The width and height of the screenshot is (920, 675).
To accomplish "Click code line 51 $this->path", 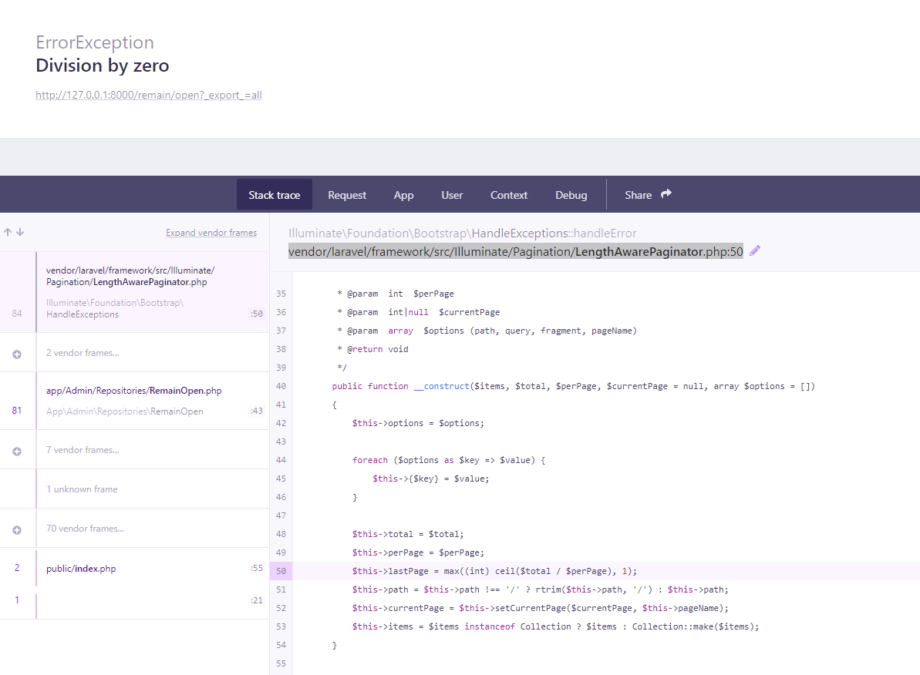I will click(x=540, y=590).
